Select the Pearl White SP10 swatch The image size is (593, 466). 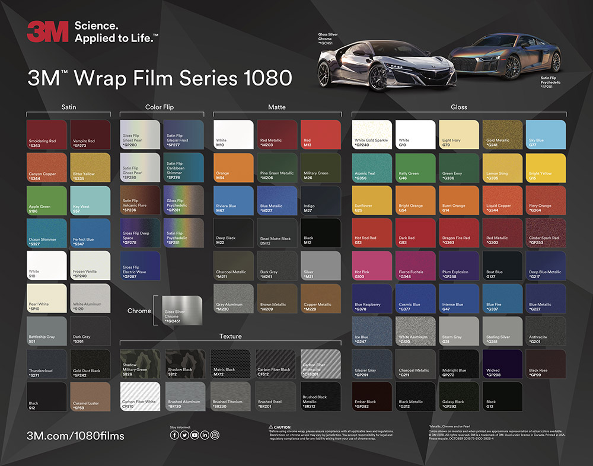point(46,298)
